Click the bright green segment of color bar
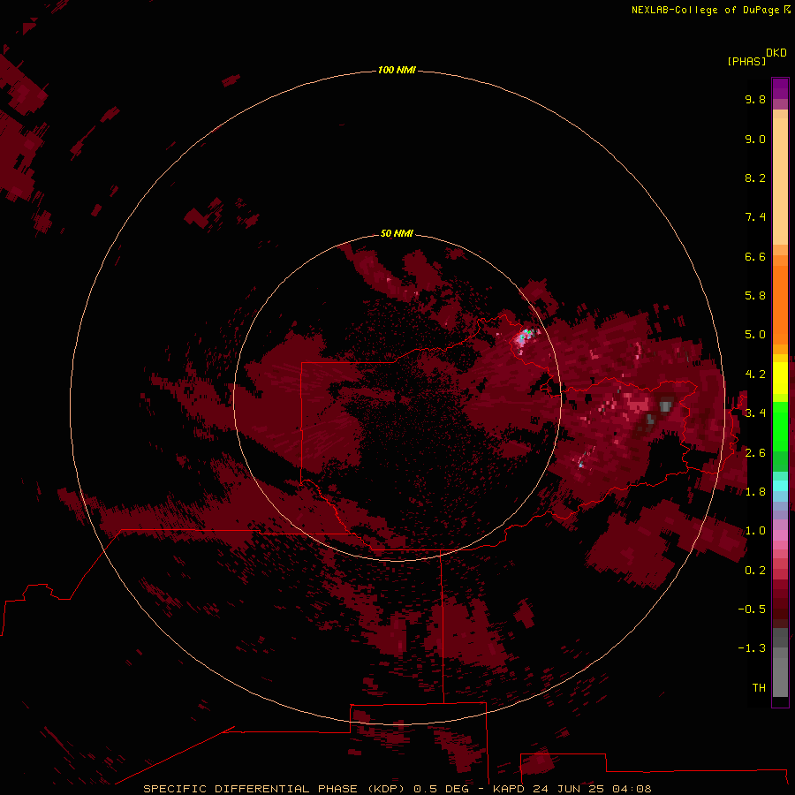This screenshot has width=795, height=795. click(x=780, y=426)
